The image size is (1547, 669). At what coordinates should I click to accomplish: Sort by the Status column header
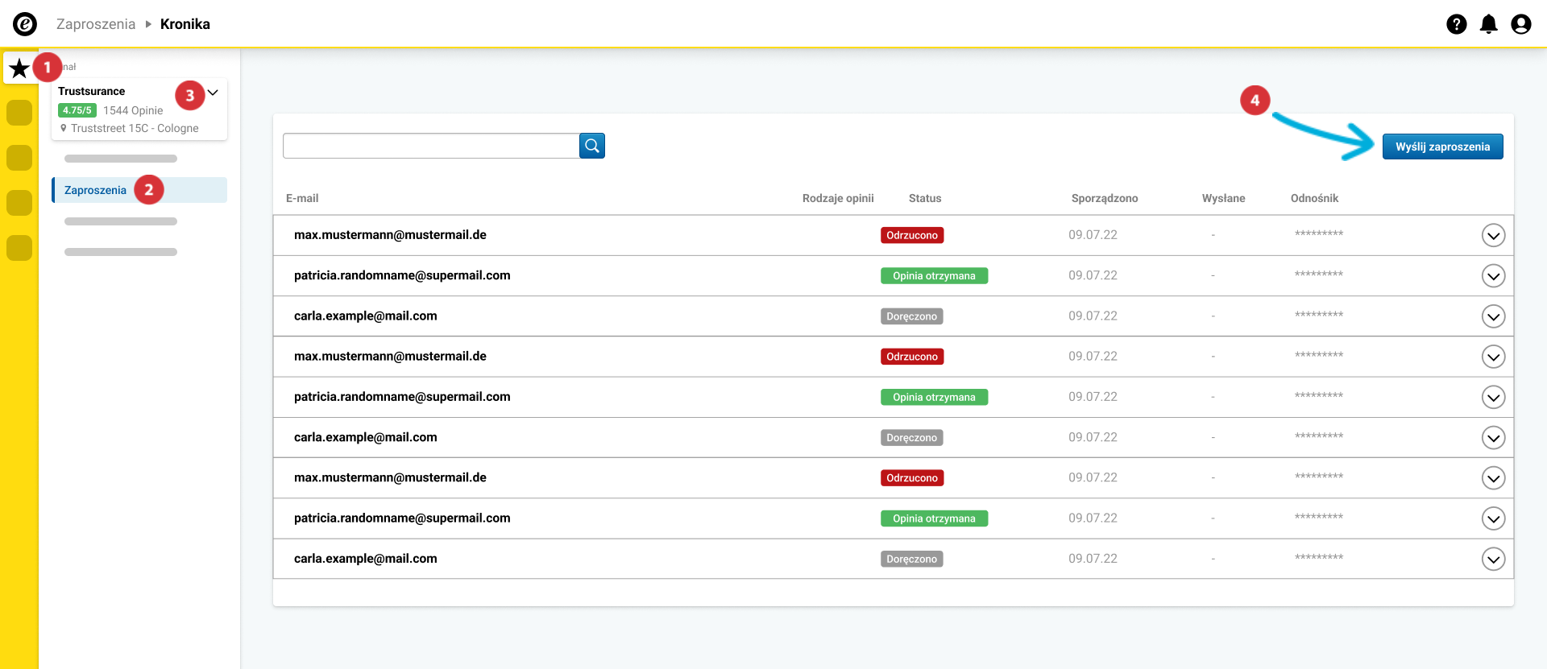tap(924, 198)
